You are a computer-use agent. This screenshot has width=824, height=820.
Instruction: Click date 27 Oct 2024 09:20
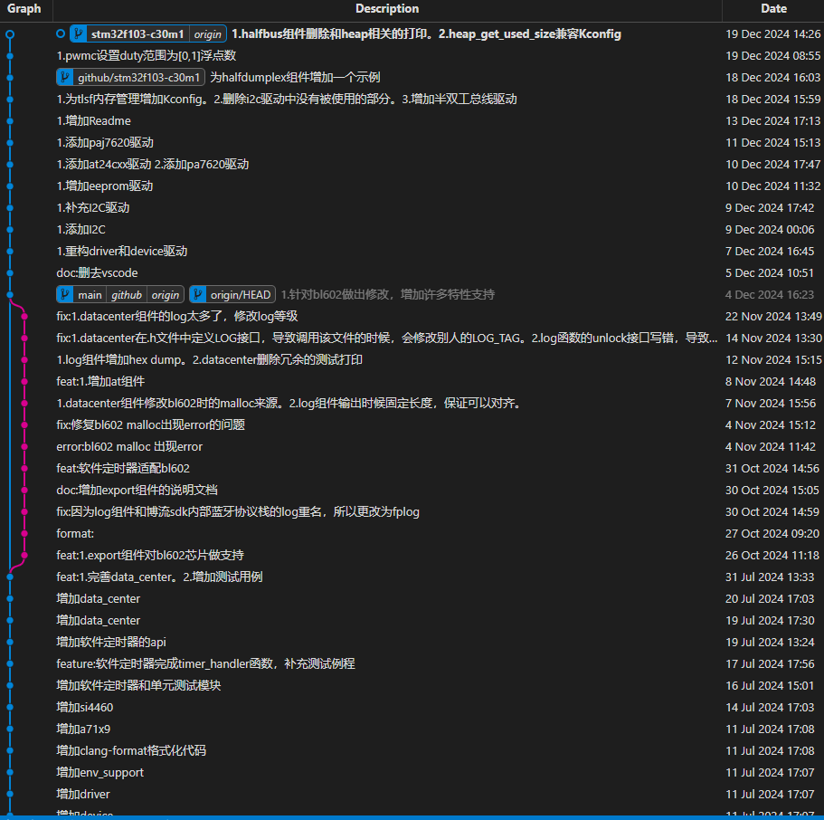click(x=772, y=533)
